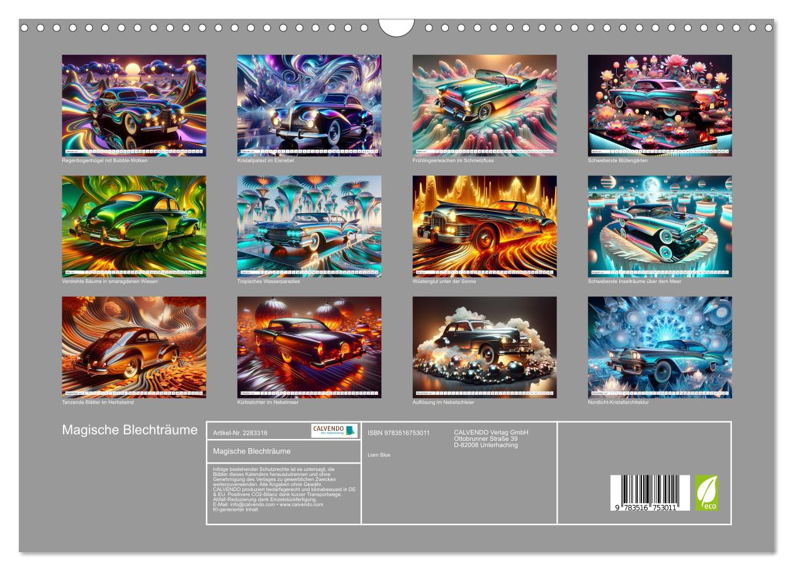The height and width of the screenshot is (571, 793).
Task: Open the Auflösung im Nebelschleier thumbnail
Action: point(484,346)
